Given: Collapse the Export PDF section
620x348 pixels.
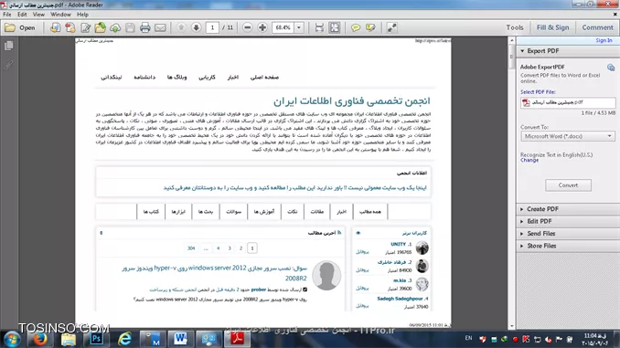Looking at the screenshot, I should click(568, 51).
